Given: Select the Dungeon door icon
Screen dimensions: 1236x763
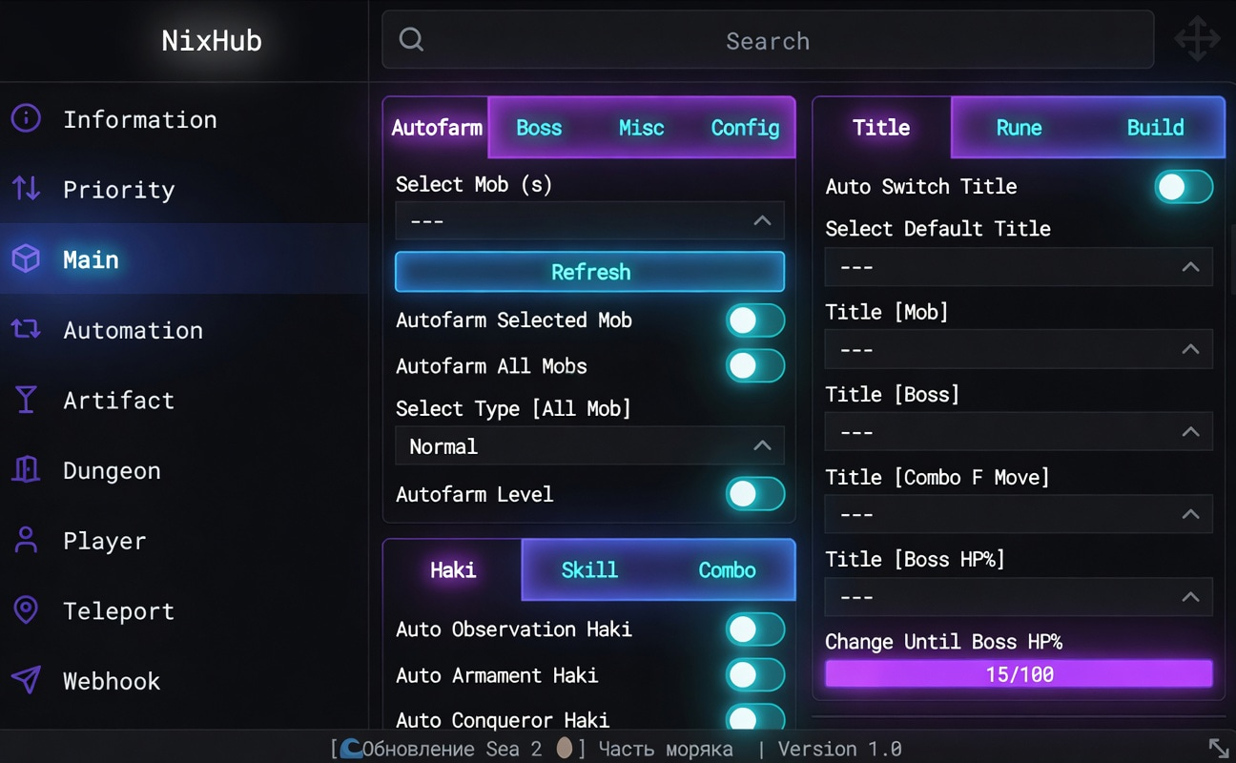Looking at the screenshot, I should click(26, 470).
